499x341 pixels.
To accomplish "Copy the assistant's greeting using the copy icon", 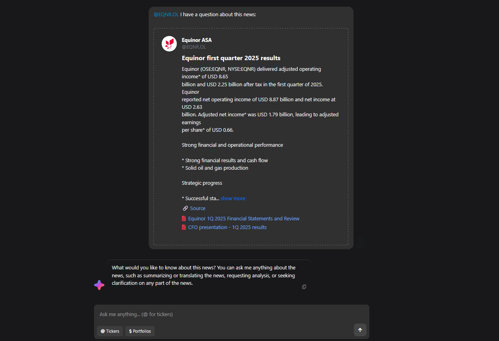I will pos(304,286).
